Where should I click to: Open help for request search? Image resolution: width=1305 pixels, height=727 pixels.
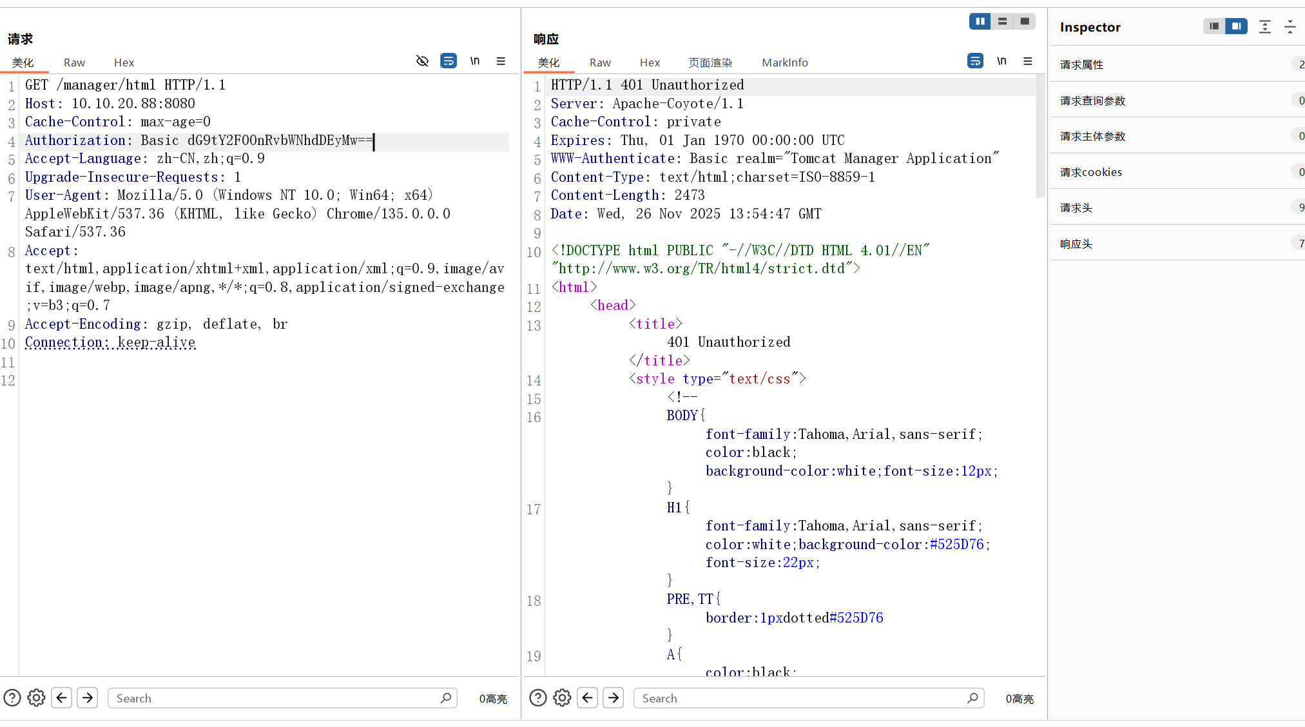pos(12,698)
